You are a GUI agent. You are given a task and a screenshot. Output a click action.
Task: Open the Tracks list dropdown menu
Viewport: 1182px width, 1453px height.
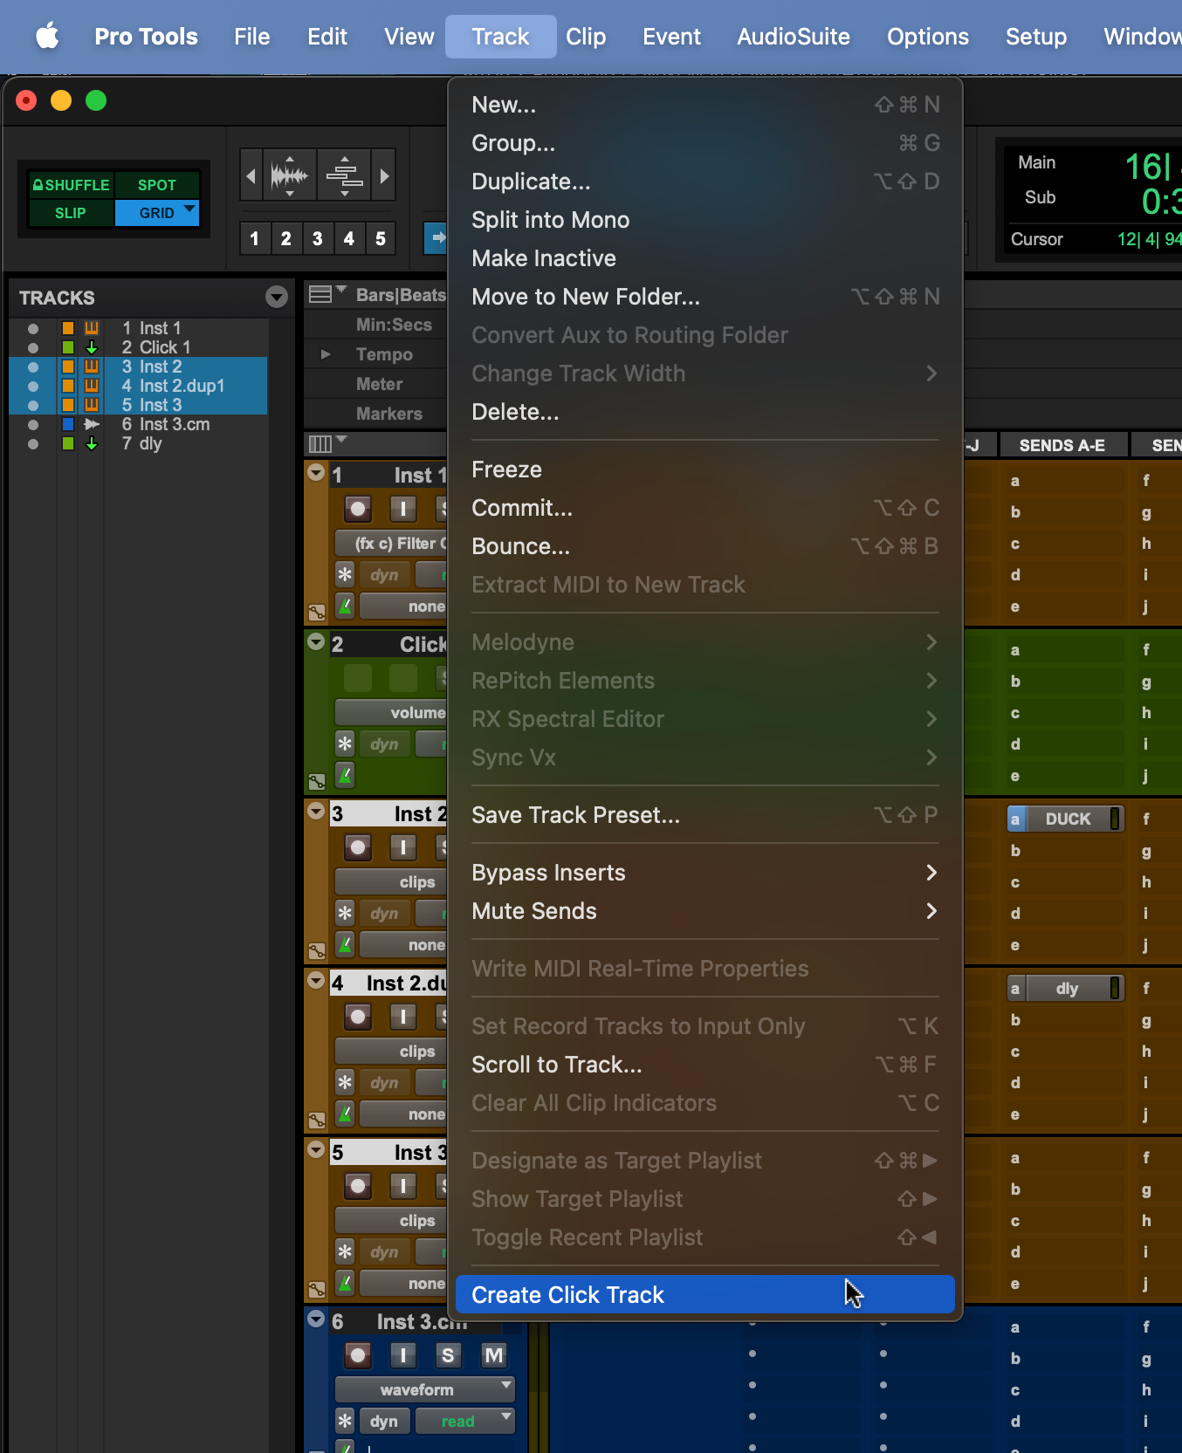(277, 298)
